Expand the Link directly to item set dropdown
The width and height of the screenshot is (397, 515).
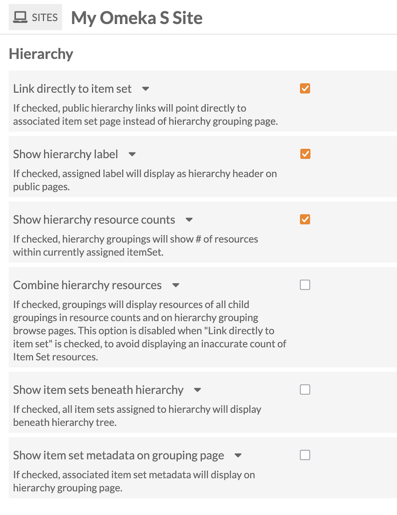(145, 89)
